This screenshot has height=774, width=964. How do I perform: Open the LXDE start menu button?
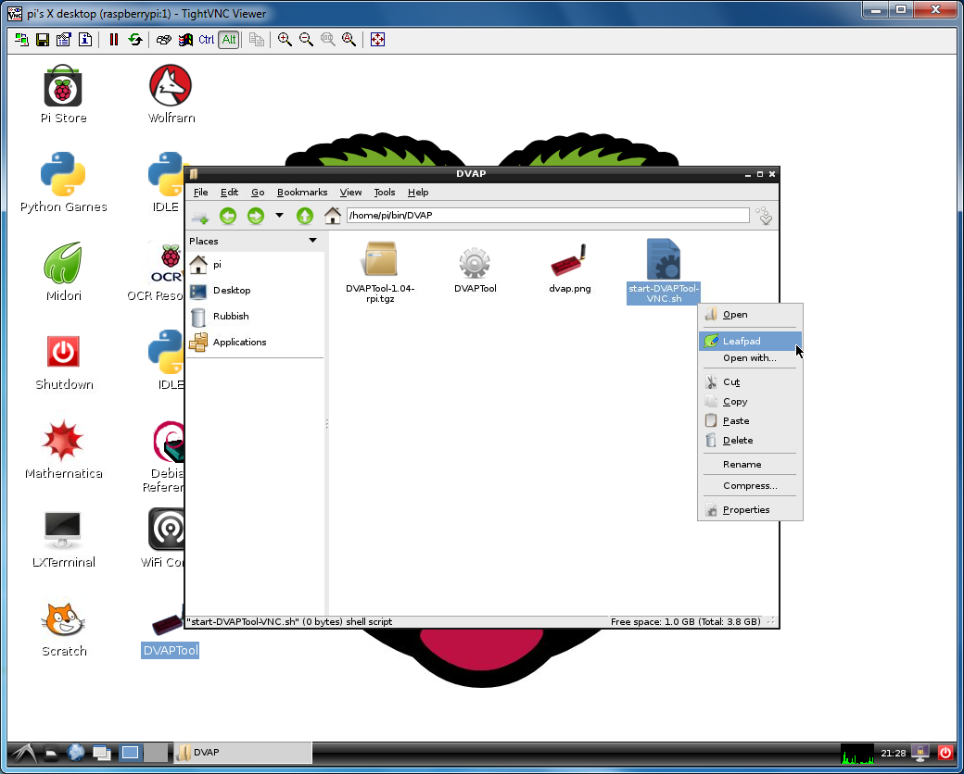23,753
